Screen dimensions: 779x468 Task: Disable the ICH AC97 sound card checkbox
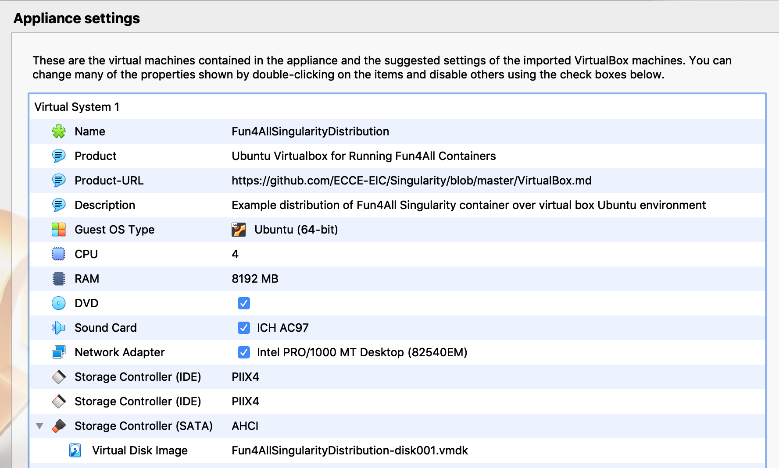(x=244, y=328)
